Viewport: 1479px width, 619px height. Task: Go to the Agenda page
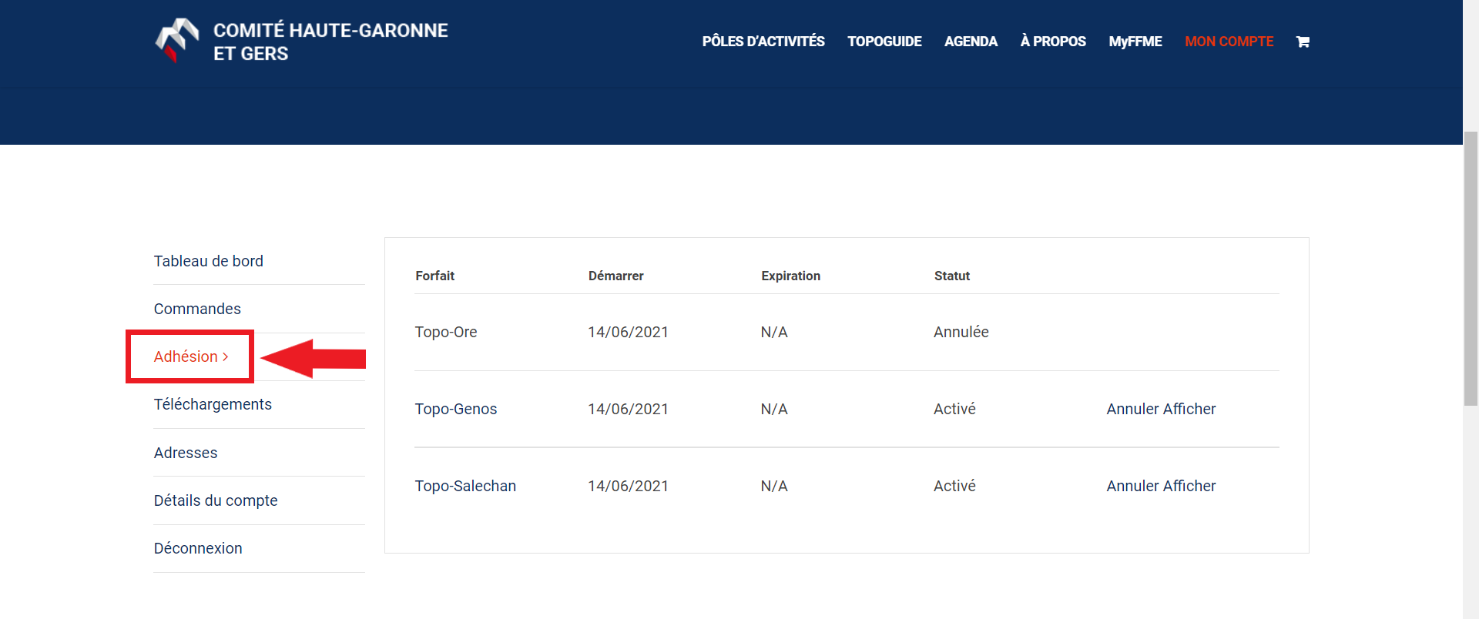tap(971, 42)
